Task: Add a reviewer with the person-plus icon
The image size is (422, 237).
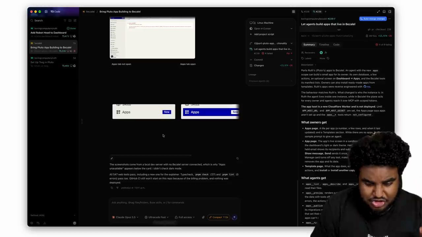Action: click(326, 53)
